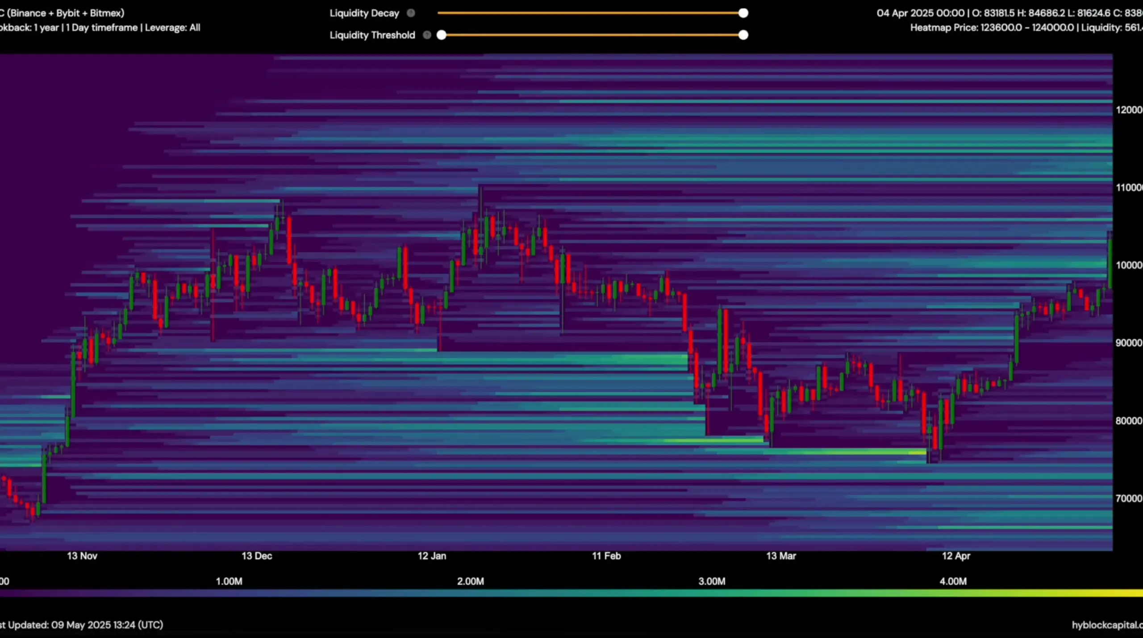Click the 13 Nov date label
The width and height of the screenshot is (1143, 638).
pyautogui.click(x=82, y=556)
